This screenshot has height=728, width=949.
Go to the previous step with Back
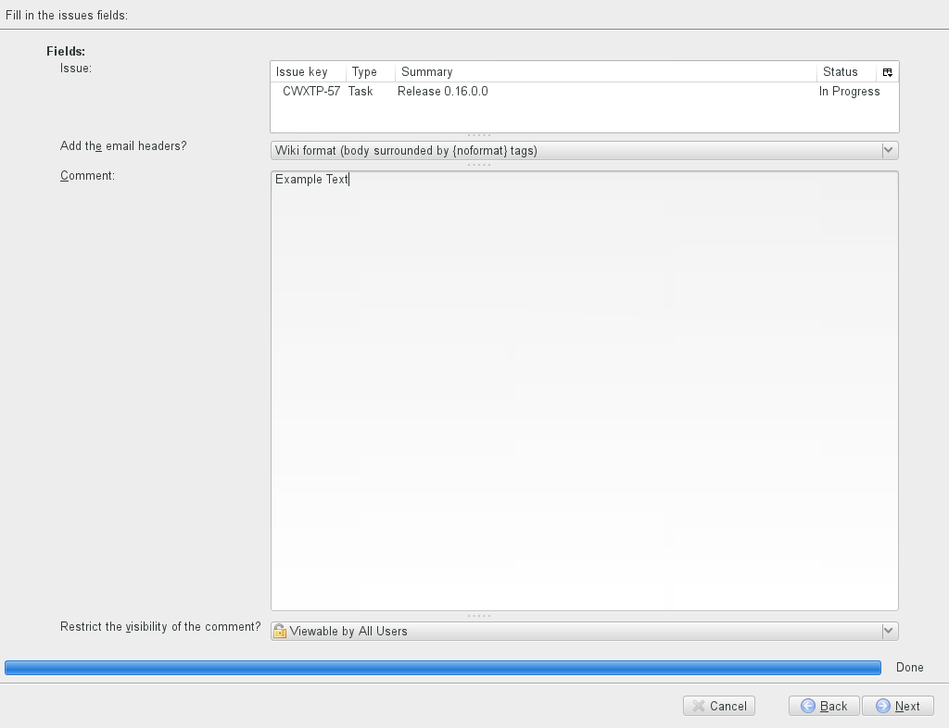click(824, 706)
